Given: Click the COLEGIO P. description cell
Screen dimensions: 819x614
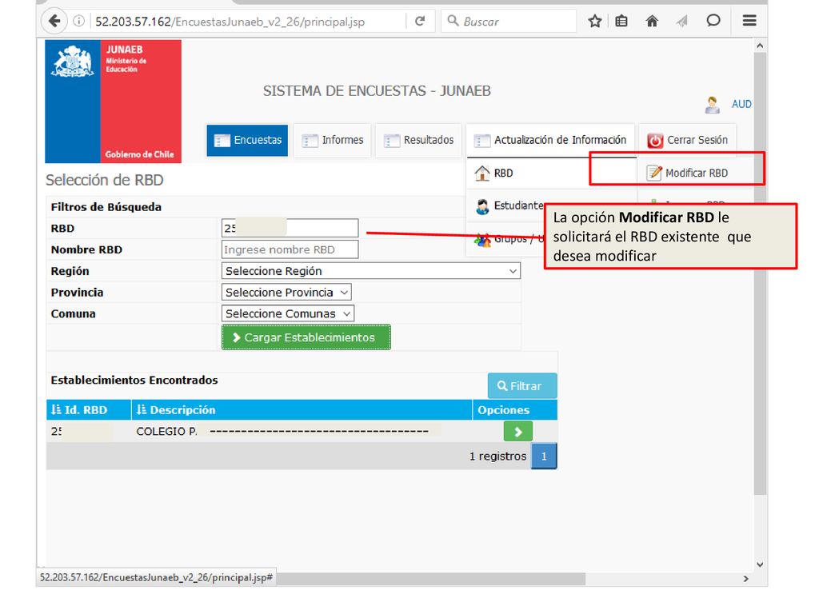Looking at the screenshot, I should [302, 432].
